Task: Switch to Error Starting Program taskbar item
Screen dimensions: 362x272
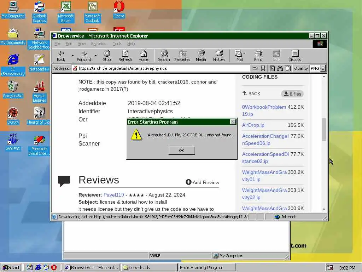Action: click(x=206, y=268)
